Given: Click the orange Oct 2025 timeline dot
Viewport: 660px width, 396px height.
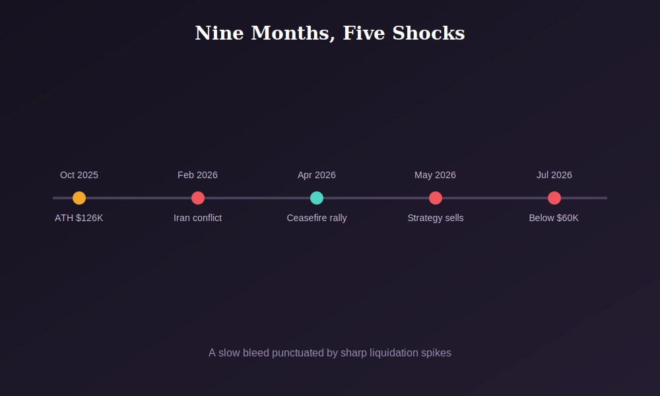Looking at the screenshot, I should 79,198.
